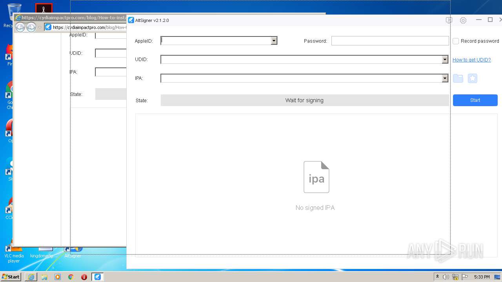Click 'How to get UDID?' link
Viewport: 502px width, 282px height.
pos(471,60)
